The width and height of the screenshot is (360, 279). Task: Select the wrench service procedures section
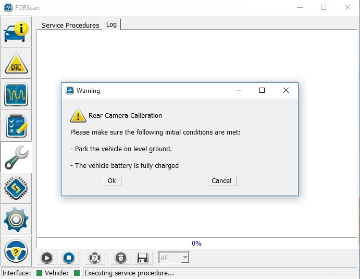tap(16, 157)
